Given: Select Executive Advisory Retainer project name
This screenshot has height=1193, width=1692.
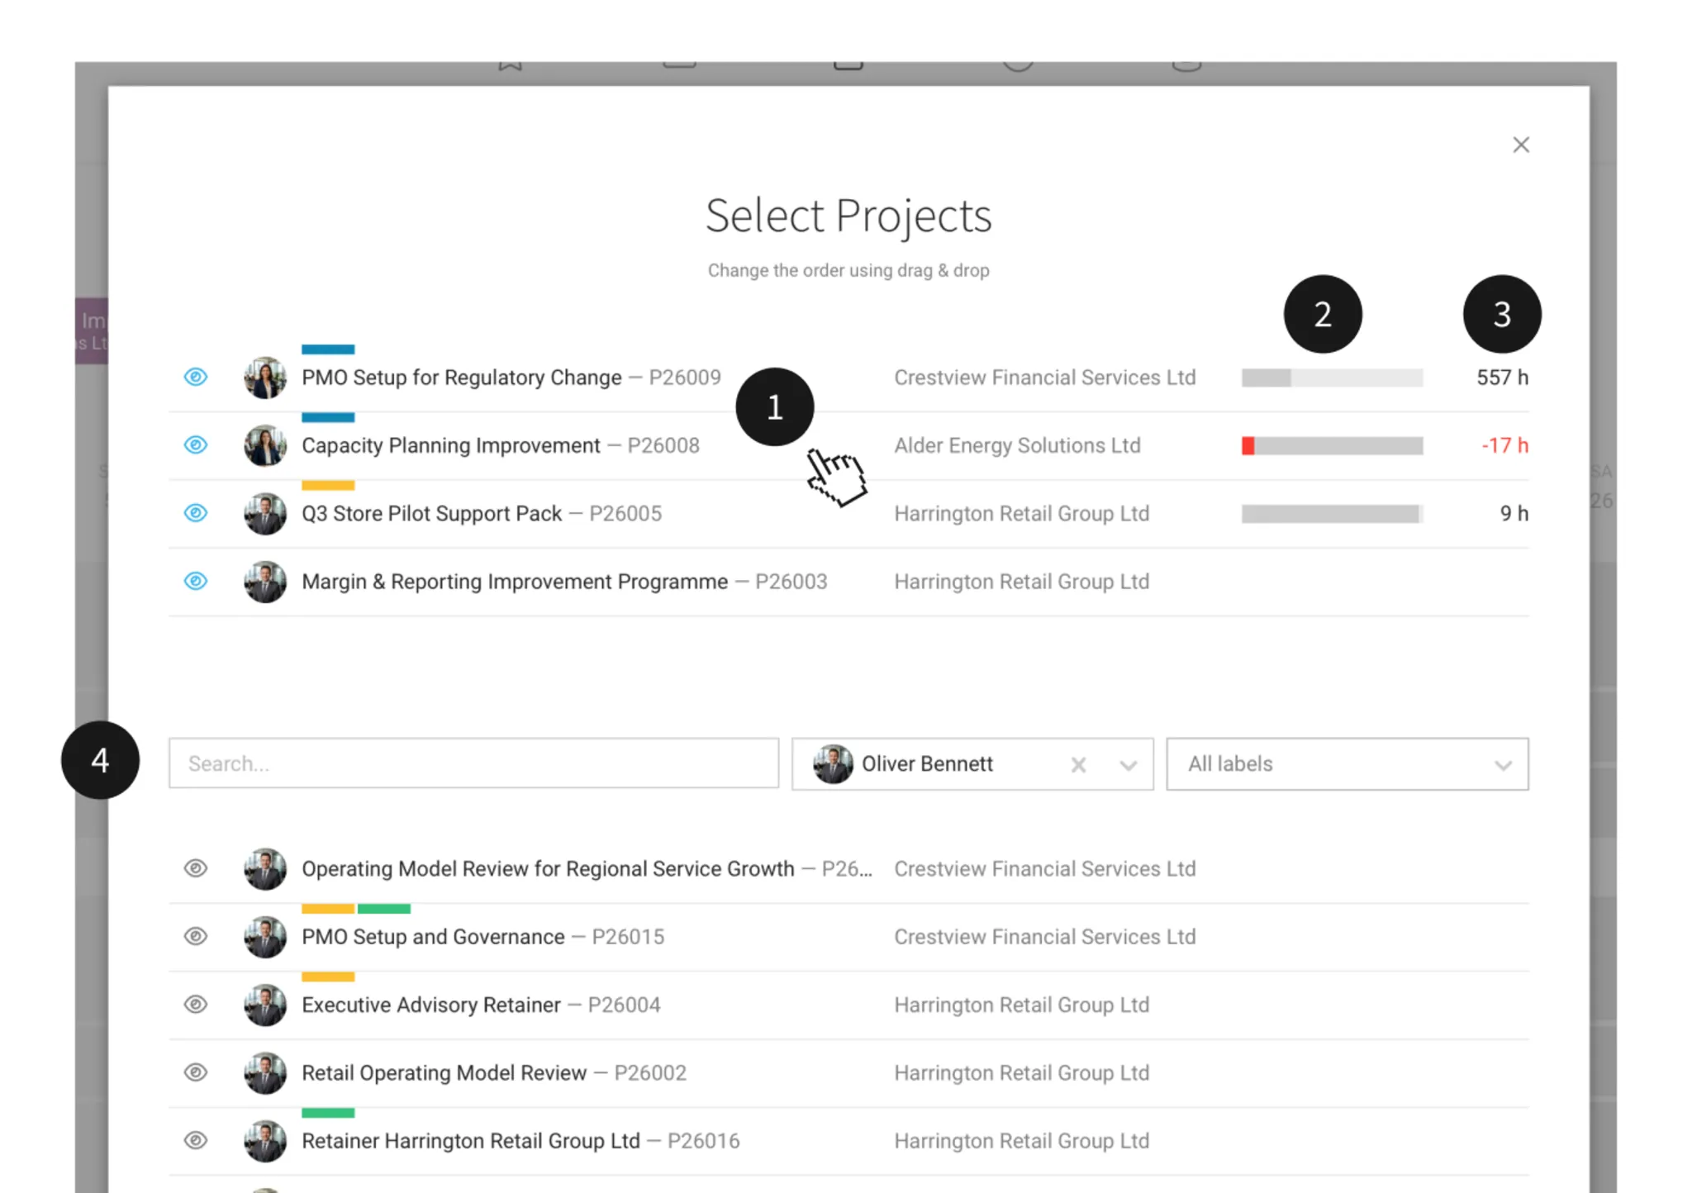Looking at the screenshot, I should (x=431, y=1005).
